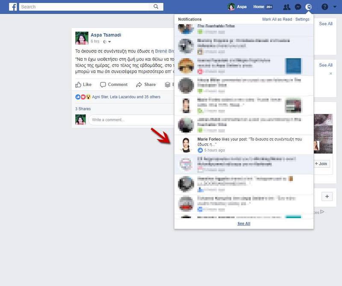The width and height of the screenshot is (342, 286).
Task: Click the + Join button
Action: [x=321, y=163]
